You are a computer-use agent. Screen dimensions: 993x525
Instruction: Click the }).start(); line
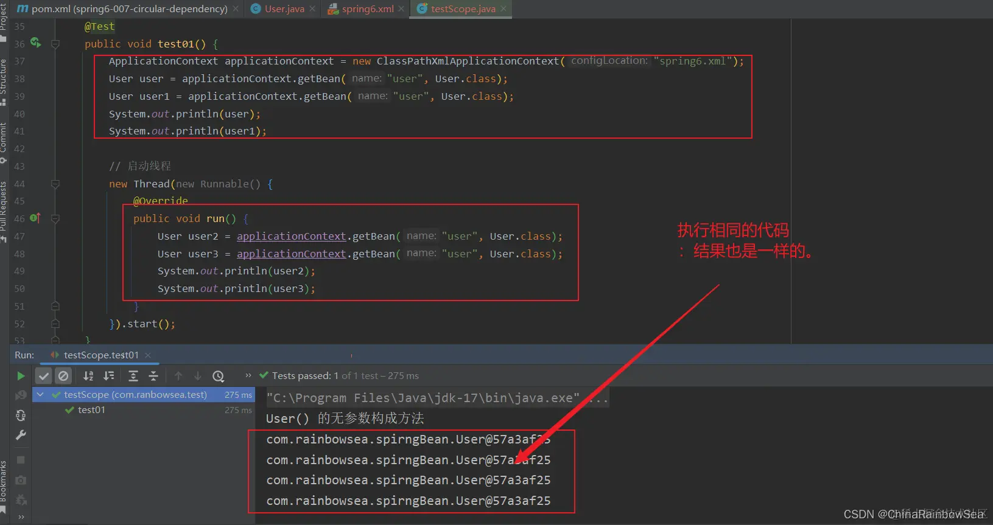142,324
